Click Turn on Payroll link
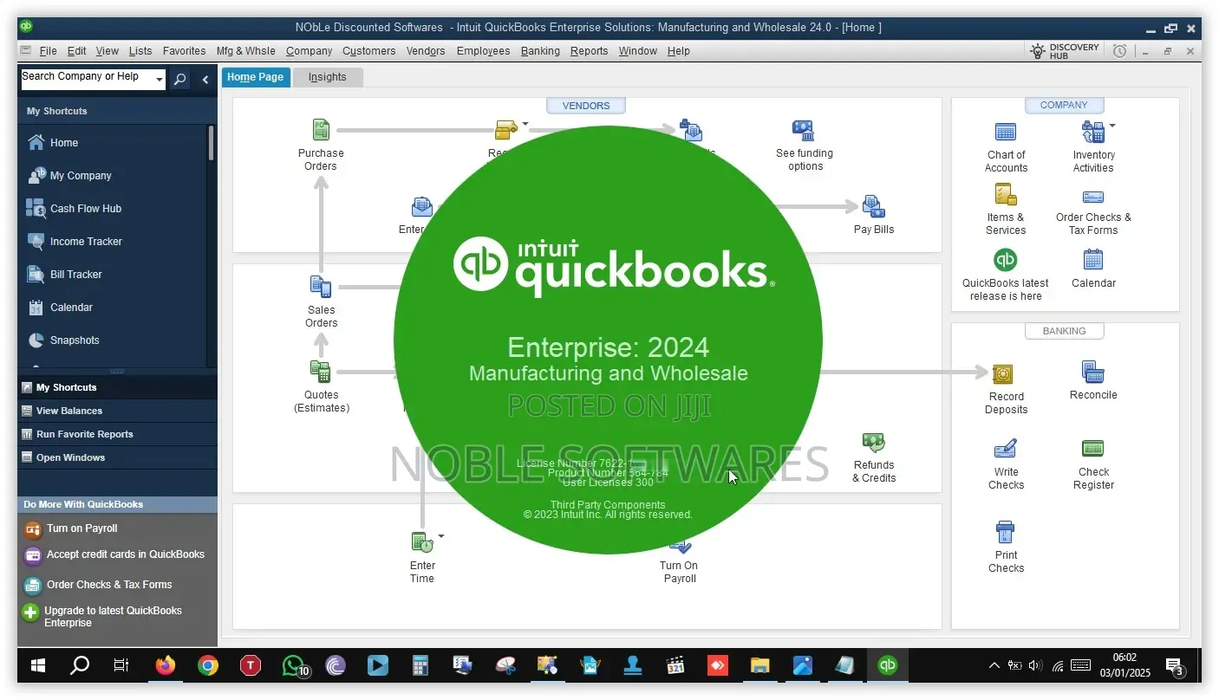This screenshot has height=700, width=1219. pyautogui.click(x=81, y=528)
